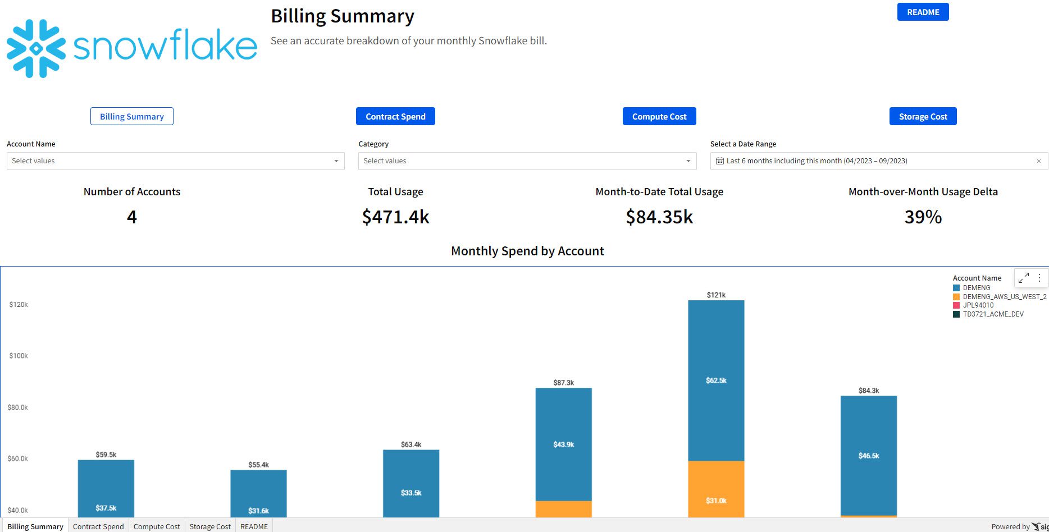Click the blue $43.9k bar segment

(x=563, y=444)
